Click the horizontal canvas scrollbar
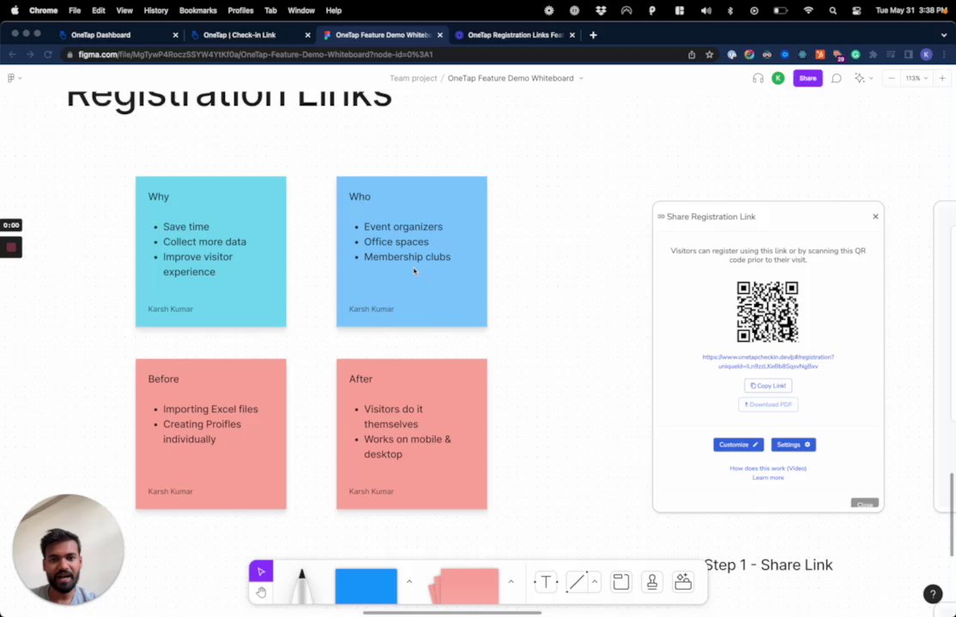Image resolution: width=956 pixels, height=617 pixels. coord(451,613)
